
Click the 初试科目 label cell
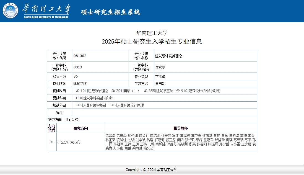tap(59, 91)
